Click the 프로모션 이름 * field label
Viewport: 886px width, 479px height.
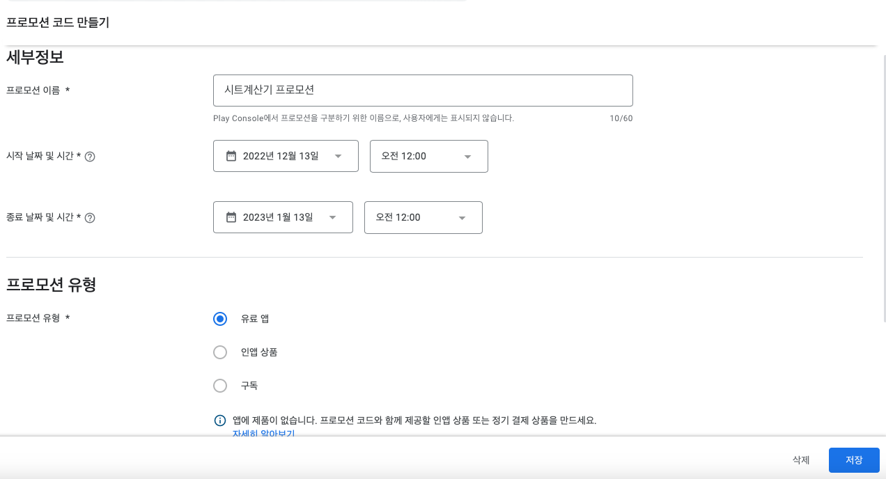point(38,91)
